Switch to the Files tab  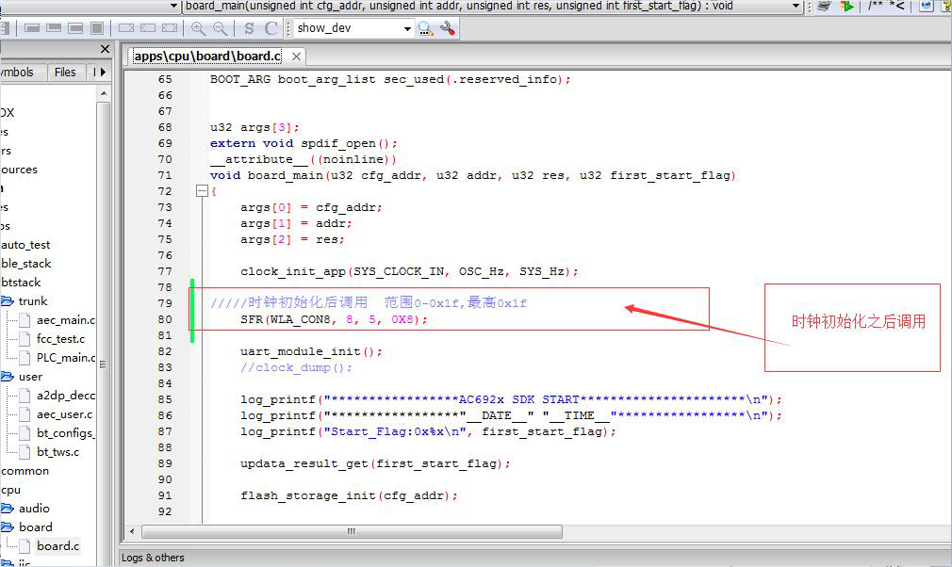(65, 73)
